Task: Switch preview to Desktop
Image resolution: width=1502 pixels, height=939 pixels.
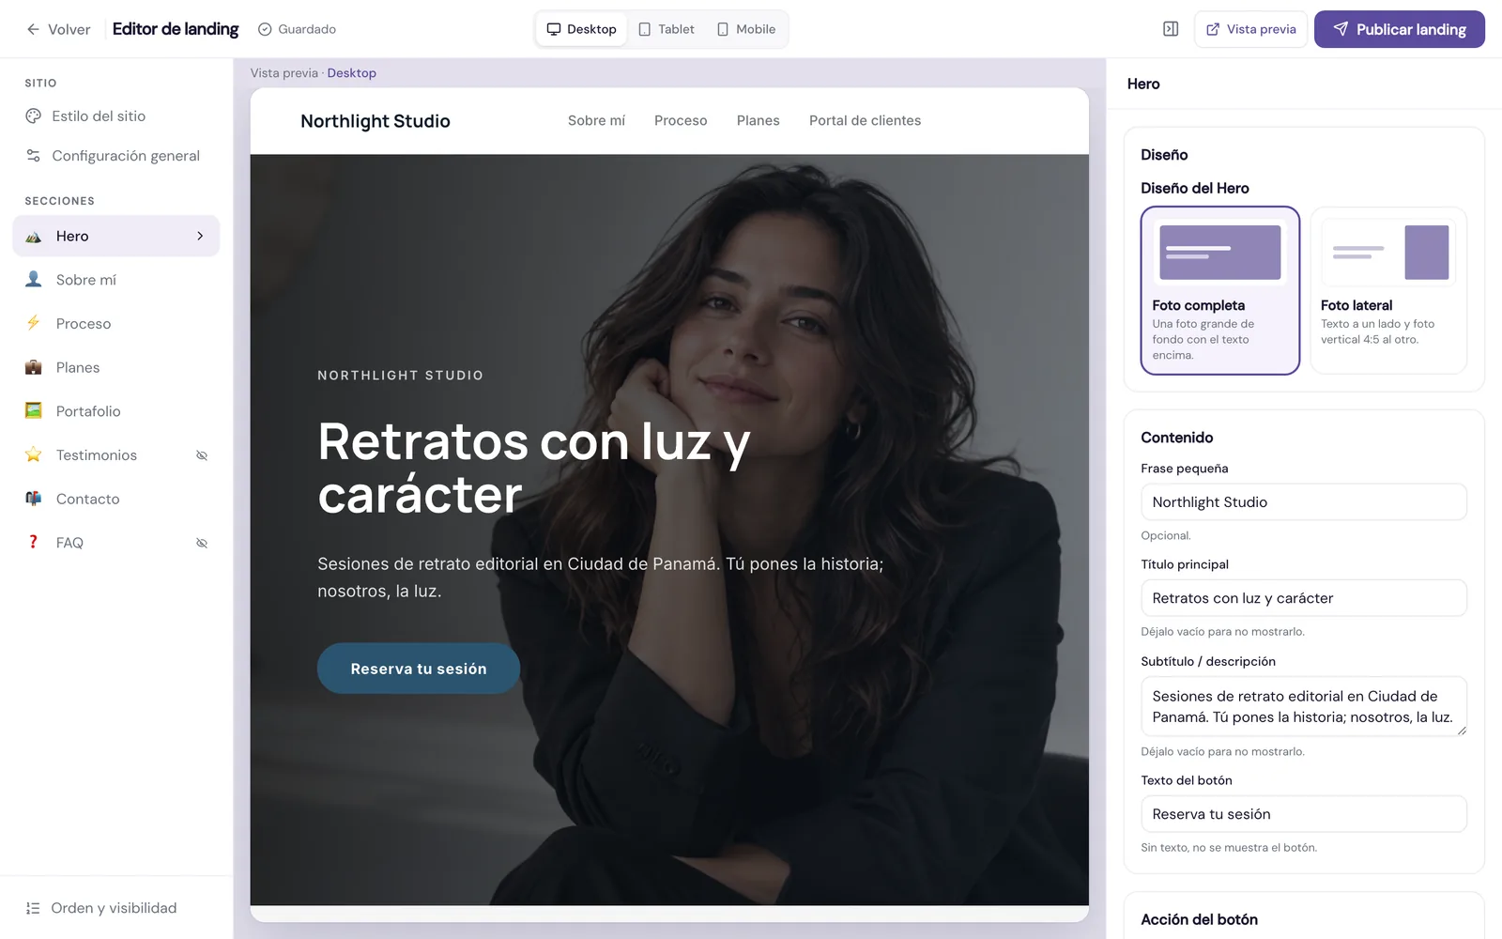Action: [582, 29]
